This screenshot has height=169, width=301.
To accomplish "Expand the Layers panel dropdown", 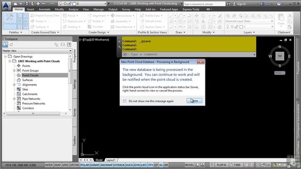I will 249,32.
